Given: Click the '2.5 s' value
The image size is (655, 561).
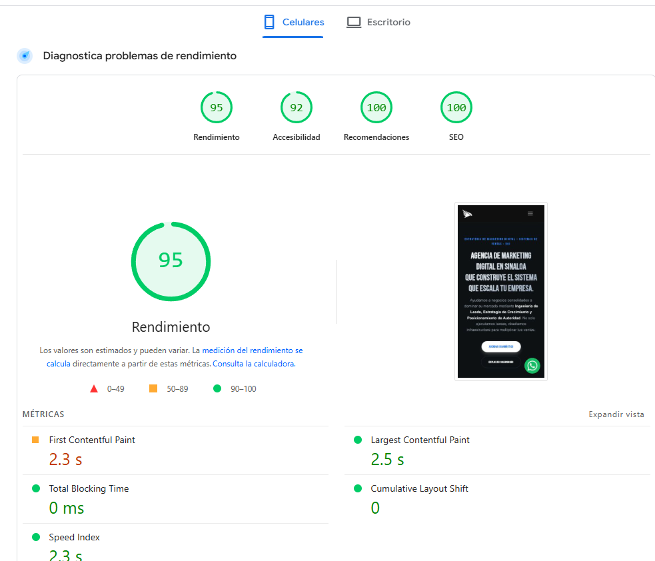Looking at the screenshot, I should click(x=387, y=460).
